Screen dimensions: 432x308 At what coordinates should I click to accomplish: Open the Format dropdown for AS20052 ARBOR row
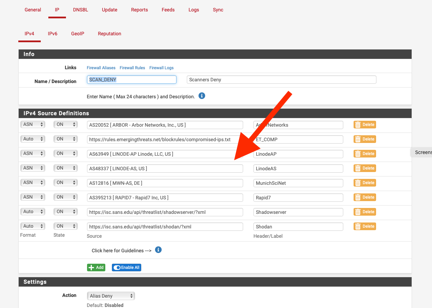[33, 124]
